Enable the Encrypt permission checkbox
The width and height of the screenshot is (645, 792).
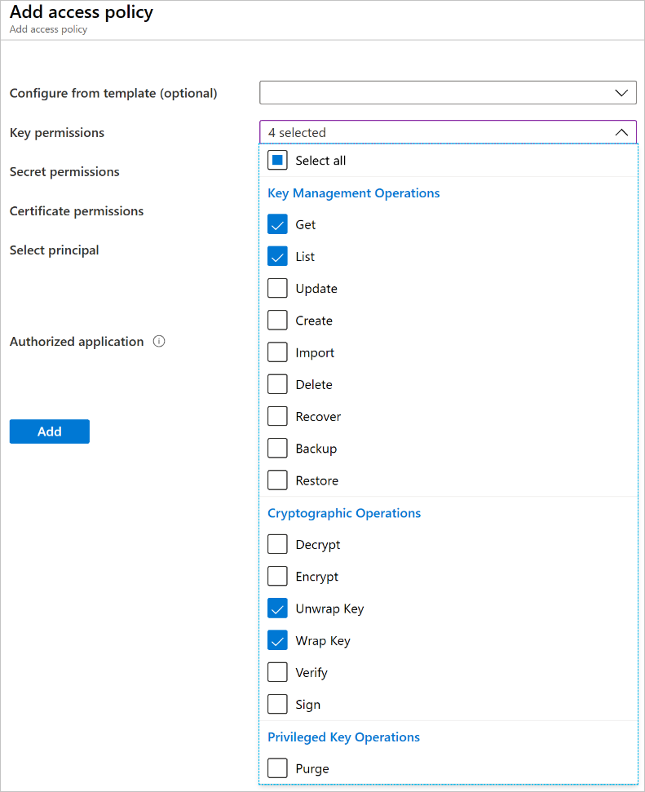(x=278, y=577)
